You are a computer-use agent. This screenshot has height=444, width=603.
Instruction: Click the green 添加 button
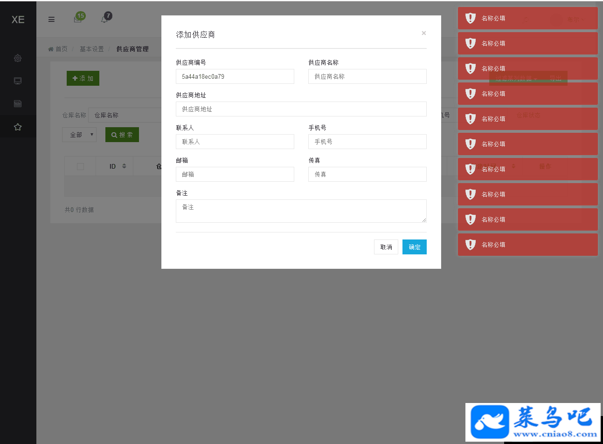[83, 78]
